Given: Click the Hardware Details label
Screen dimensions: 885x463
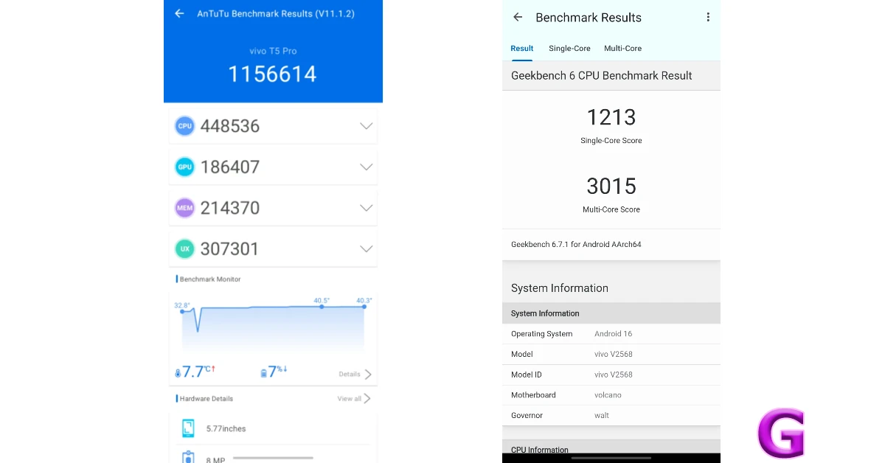Looking at the screenshot, I should point(206,399).
